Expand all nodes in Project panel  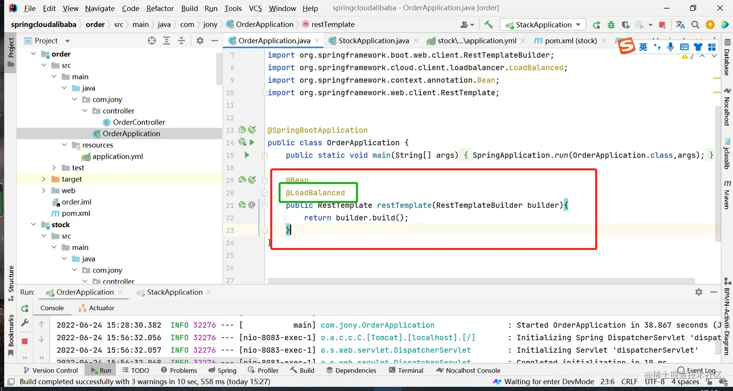167,41
